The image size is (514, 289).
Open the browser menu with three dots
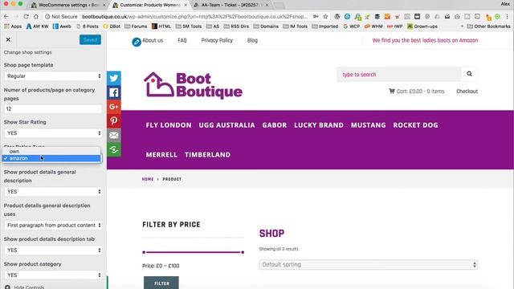pos(508,16)
